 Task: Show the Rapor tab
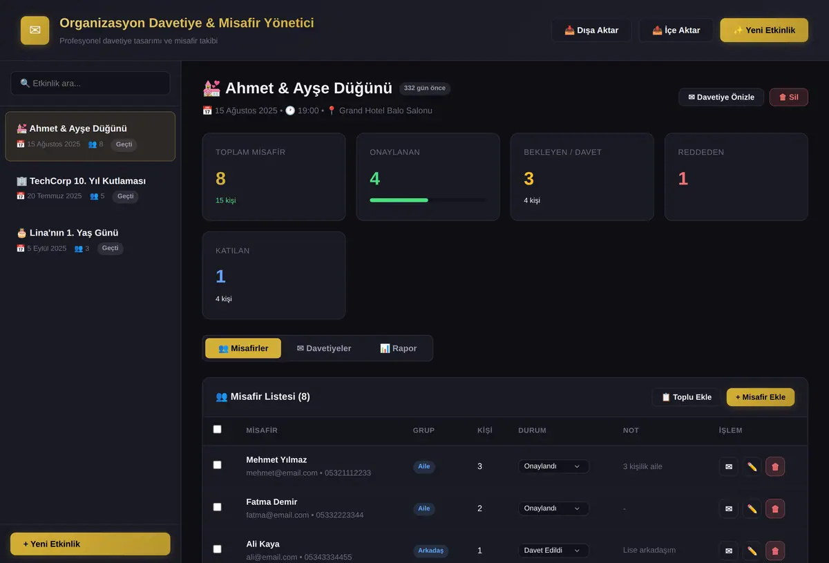(398, 348)
